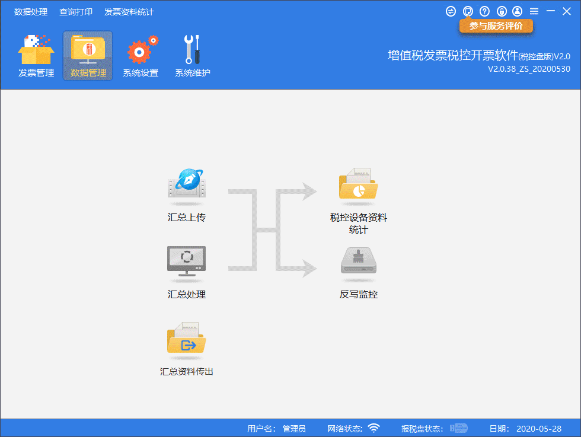Open the Help question mark icon

tap(484, 10)
